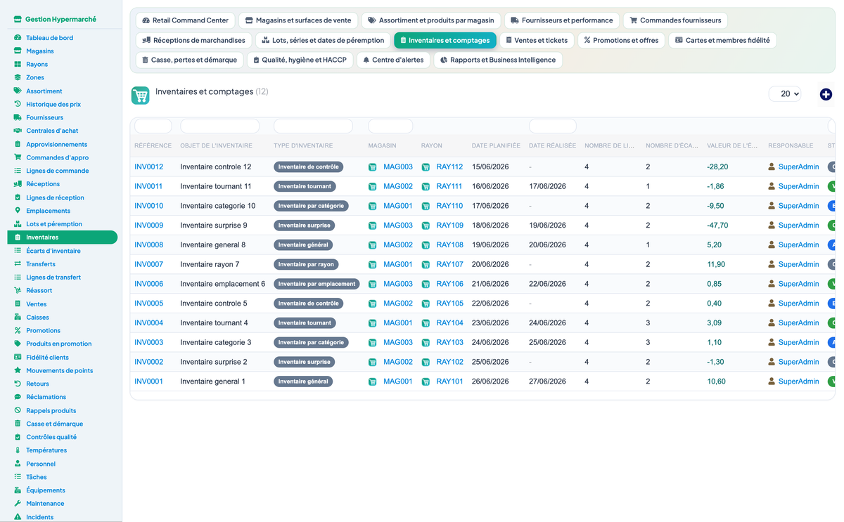Image resolution: width=844 pixels, height=522 pixels.
Task: Click the user icon beside SuperAdmin in INV0010 row
Action: click(x=772, y=206)
